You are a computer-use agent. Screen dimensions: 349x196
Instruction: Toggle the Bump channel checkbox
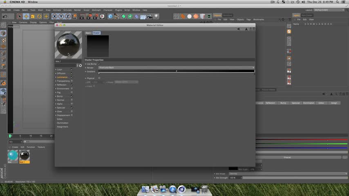click(72, 96)
